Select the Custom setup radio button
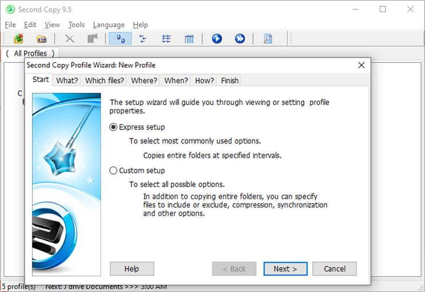Image resolution: width=425 pixels, height=292 pixels. 113,171
